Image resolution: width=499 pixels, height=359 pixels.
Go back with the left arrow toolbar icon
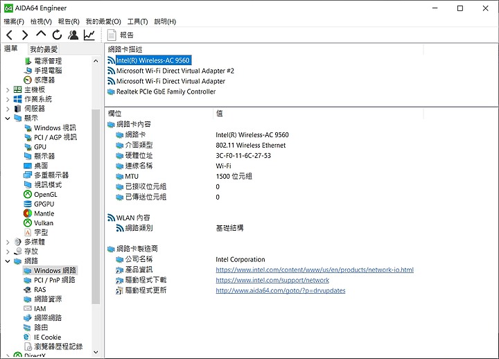[x=9, y=35]
